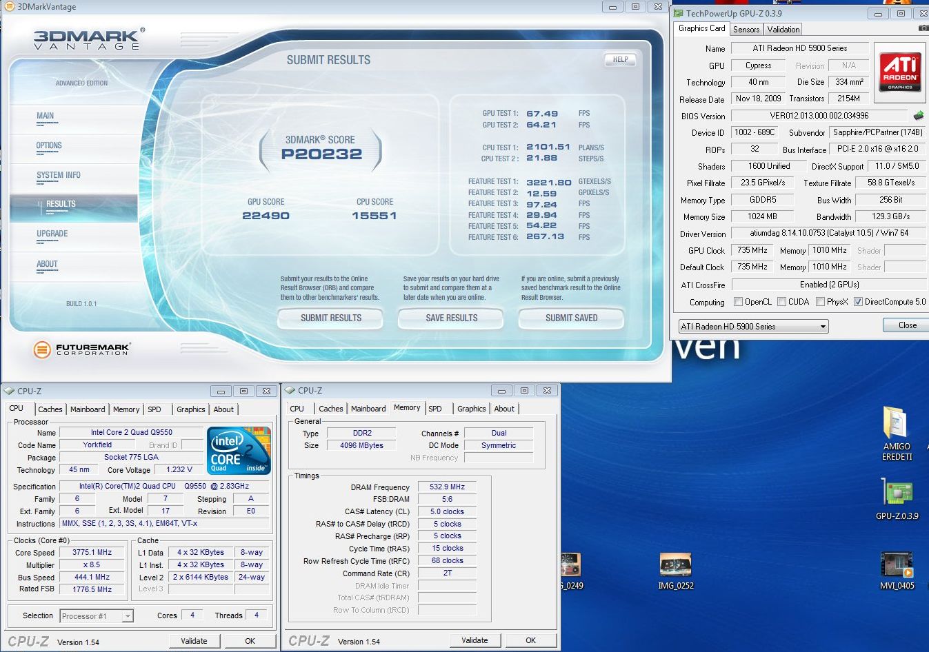
Task: Click the Close button in GPU-Z
Action: 908,325
